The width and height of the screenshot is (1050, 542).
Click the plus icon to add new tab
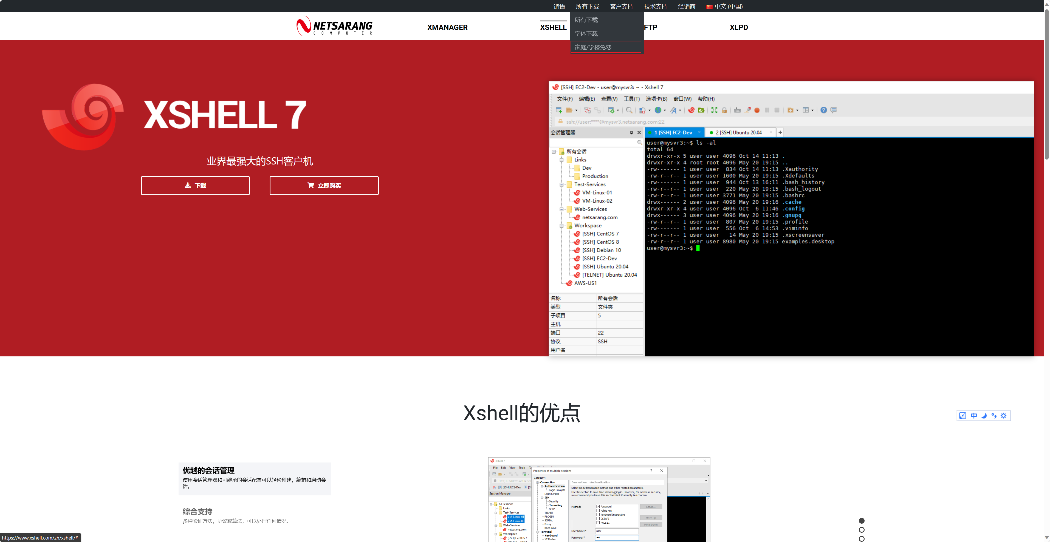780,132
